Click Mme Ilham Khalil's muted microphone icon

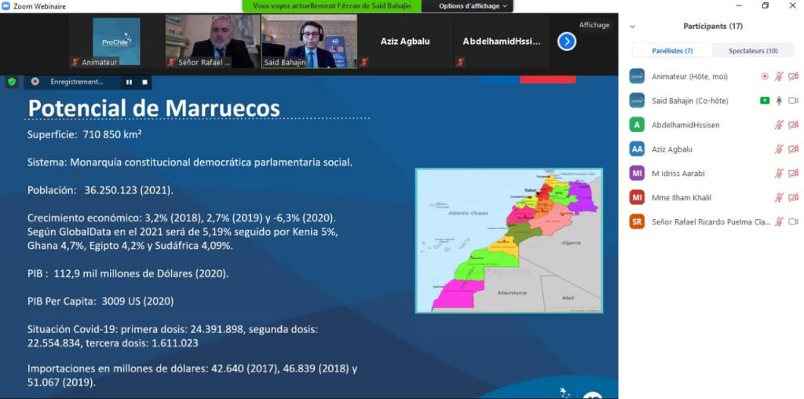point(779,198)
